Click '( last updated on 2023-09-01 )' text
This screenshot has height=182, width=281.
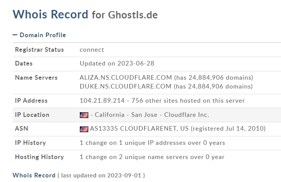(x=101, y=175)
